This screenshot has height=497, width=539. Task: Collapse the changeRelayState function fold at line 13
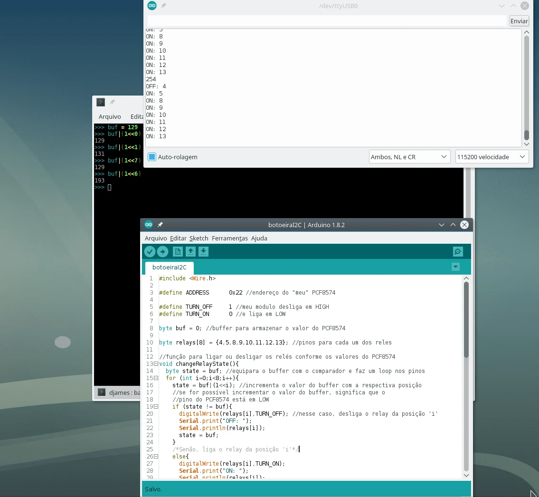pyautogui.click(x=156, y=364)
